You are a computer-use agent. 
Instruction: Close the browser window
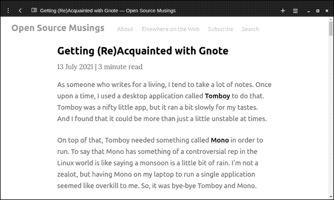click(327, 11)
